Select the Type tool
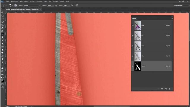This screenshot has height=107, width=190. [2, 59]
